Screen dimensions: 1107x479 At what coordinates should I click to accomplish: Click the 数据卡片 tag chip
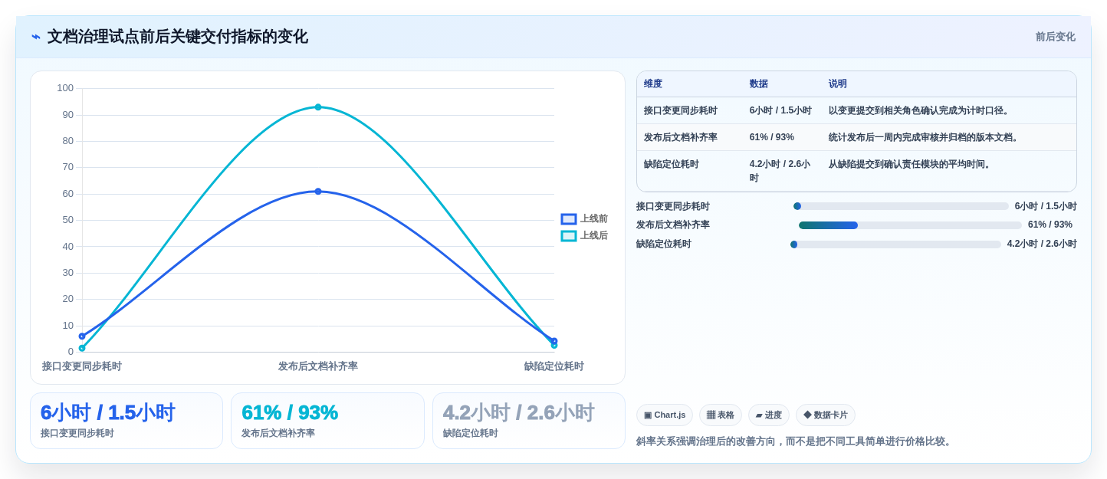coord(826,415)
